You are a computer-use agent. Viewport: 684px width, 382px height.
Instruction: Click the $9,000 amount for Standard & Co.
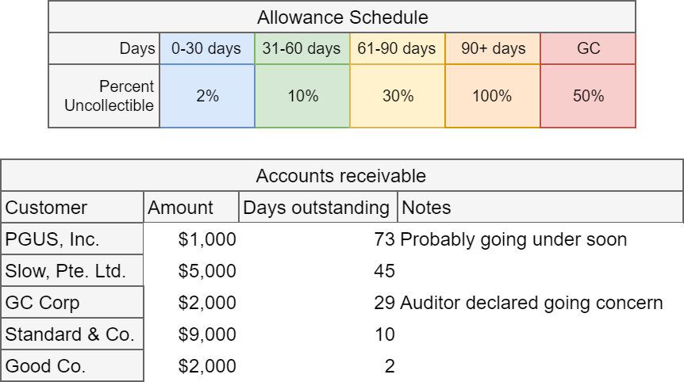(x=207, y=334)
